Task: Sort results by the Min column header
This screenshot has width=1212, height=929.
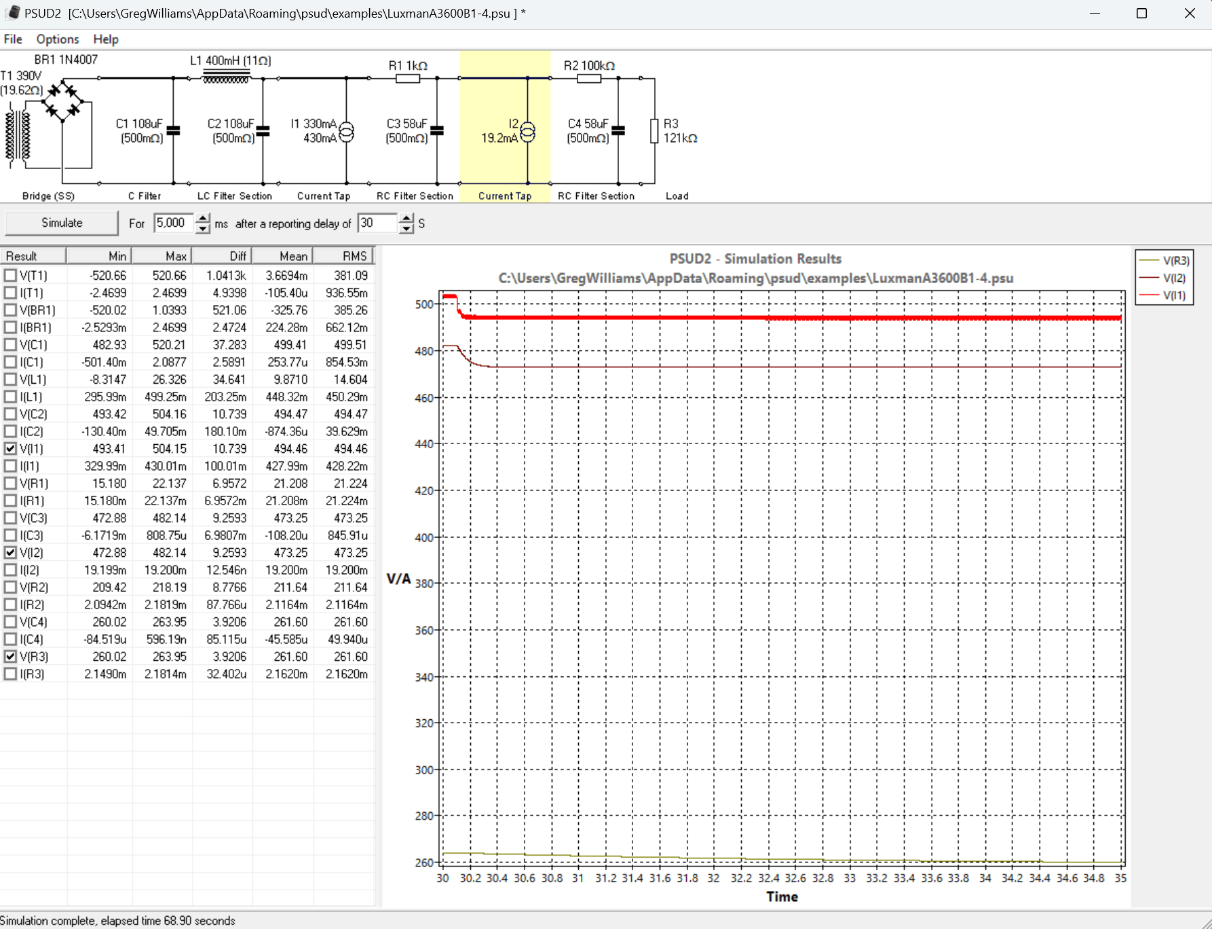Action: tap(99, 256)
